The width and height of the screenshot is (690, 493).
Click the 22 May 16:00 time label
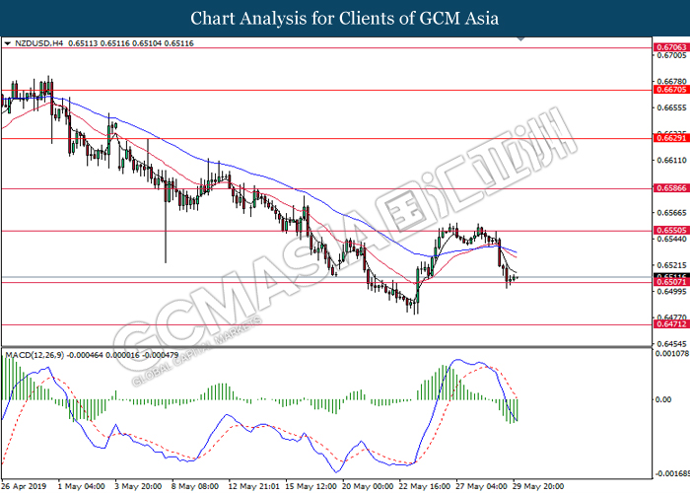[x=425, y=486]
